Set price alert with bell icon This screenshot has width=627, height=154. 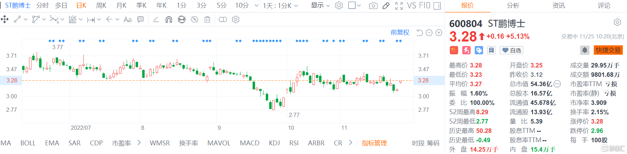pos(585,50)
